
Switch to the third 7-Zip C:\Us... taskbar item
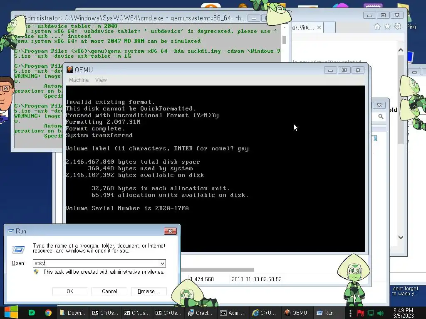click(x=168, y=313)
